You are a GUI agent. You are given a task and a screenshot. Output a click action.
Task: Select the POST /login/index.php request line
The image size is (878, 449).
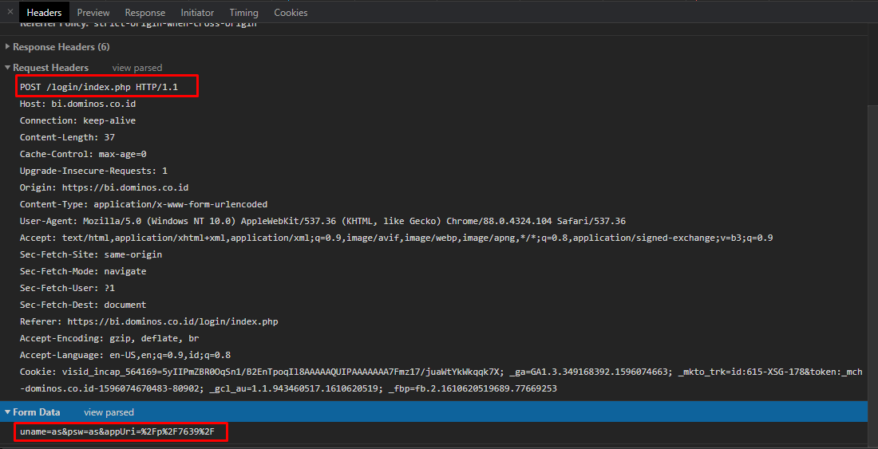click(99, 86)
